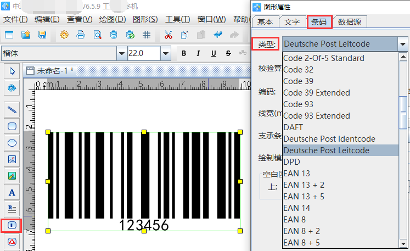The image size is (410, 251).
Task: Open a file with the folder icon
Action: coord(26,35)
